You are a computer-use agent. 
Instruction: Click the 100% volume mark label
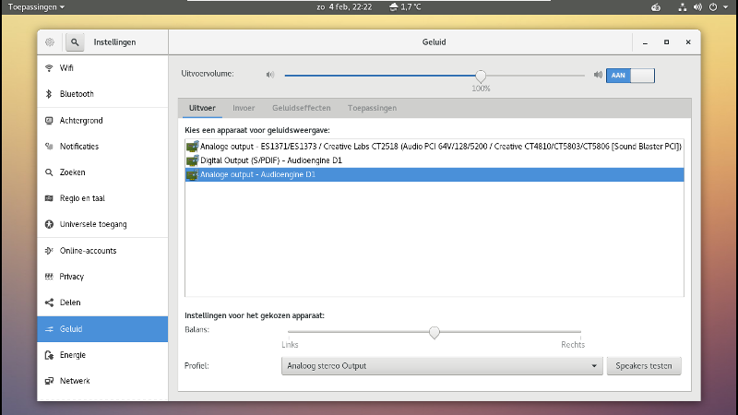pyautogui.click(x=481, y=89)
